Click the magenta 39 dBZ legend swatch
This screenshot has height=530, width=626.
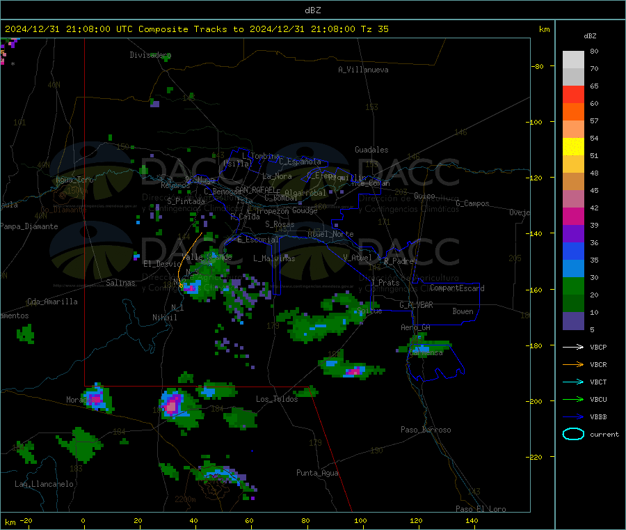[x=573, y=216]
